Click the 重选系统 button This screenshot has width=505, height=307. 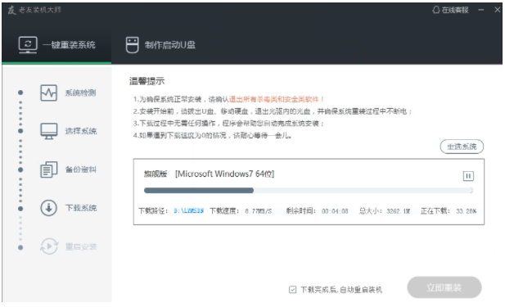462,147
